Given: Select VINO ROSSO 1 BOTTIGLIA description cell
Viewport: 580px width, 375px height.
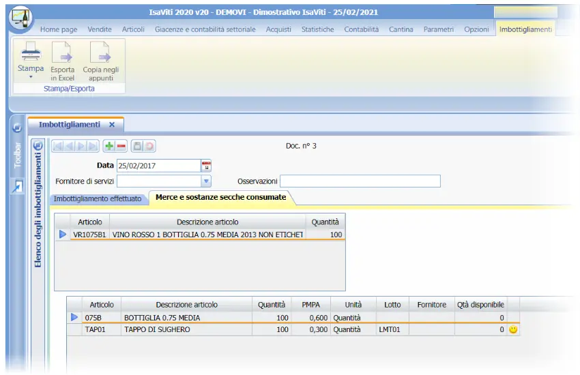Looking at the screenshot, I should 207,235.
